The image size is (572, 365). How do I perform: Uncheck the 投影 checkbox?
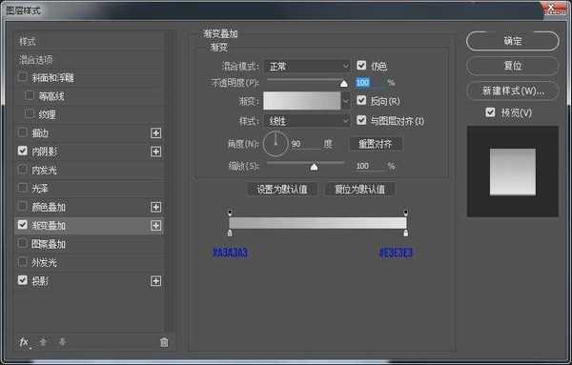(x=23, y=280)
